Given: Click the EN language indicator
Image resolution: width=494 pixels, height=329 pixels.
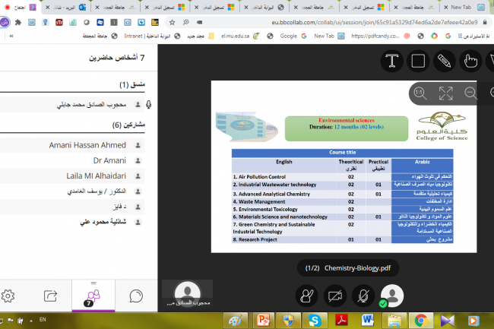Looking at the screenshot, I should (43, 320).
